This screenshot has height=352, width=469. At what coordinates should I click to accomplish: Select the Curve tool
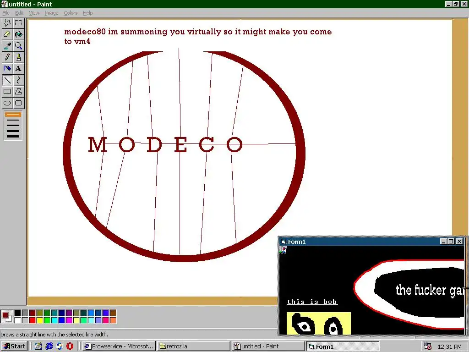coord(18,80)
